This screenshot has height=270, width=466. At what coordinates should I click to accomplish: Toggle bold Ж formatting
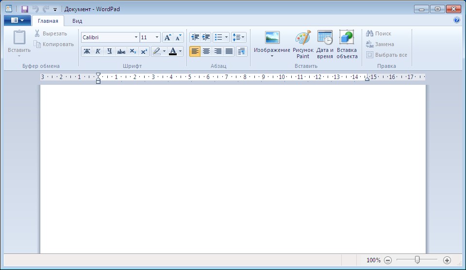coord(87,51)
